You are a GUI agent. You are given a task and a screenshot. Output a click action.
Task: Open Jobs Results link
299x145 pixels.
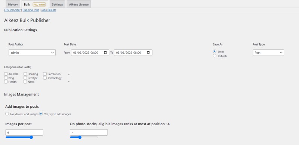click(49, 10)
